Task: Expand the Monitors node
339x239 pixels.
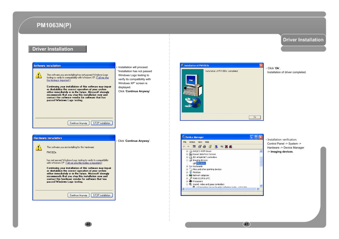Action: (187, 172)
